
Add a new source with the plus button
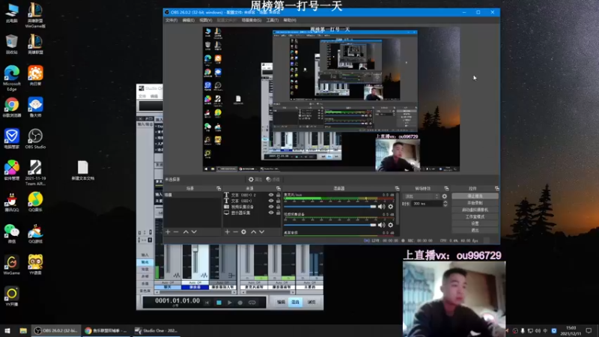point(228,232)
